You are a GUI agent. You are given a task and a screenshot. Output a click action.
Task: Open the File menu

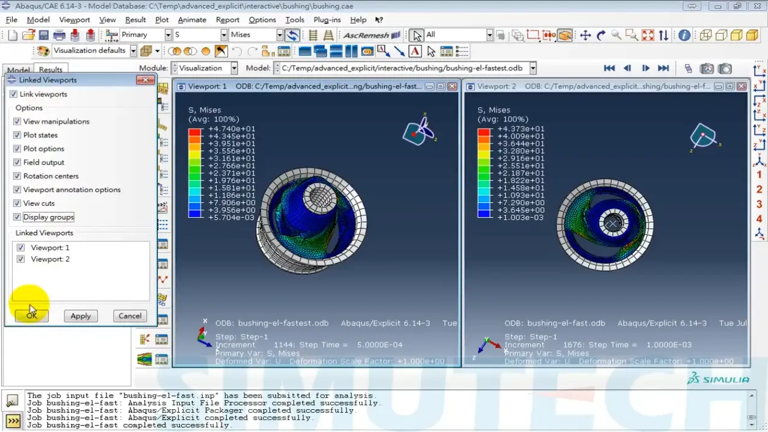11,19
